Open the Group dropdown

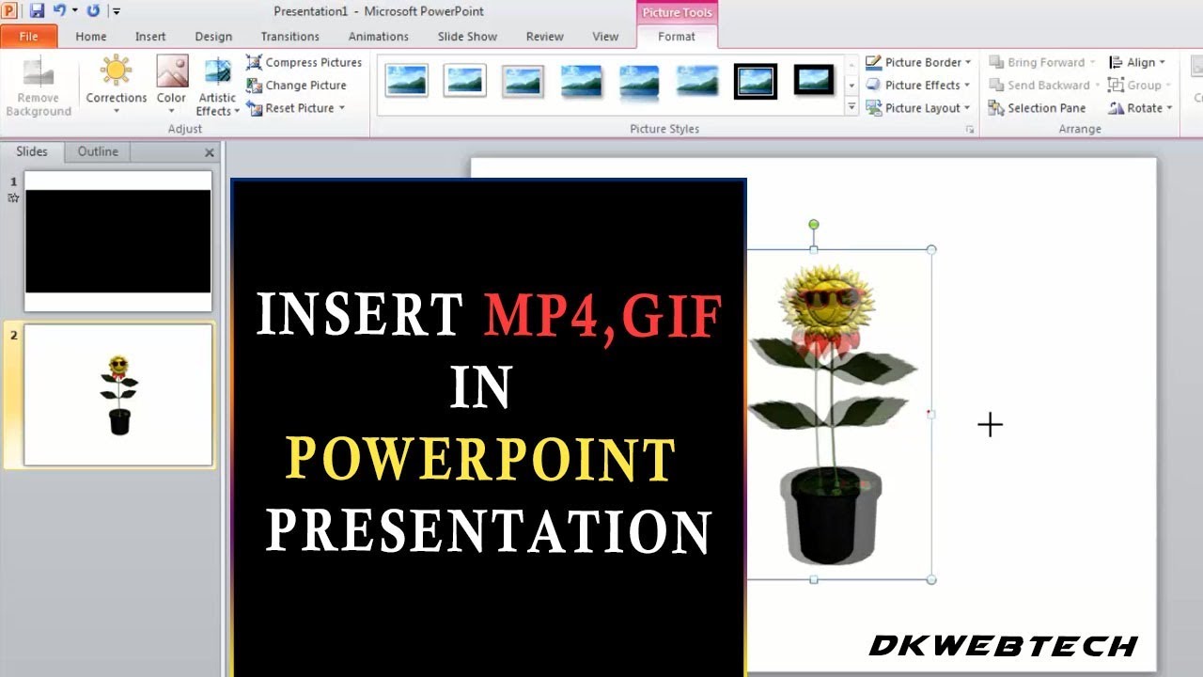point(1140,85)
